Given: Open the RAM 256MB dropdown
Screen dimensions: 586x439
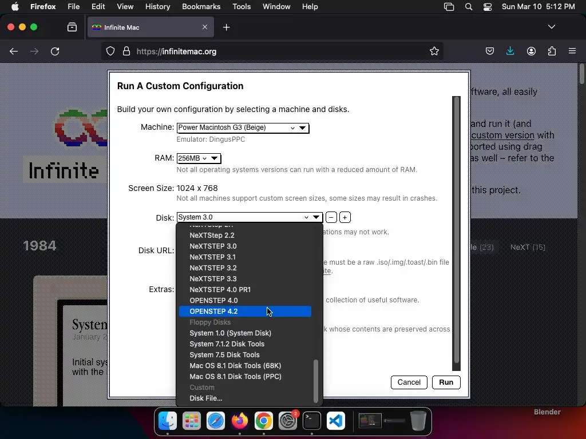Looking at the screenshot, I should click(x=199, y=158).
